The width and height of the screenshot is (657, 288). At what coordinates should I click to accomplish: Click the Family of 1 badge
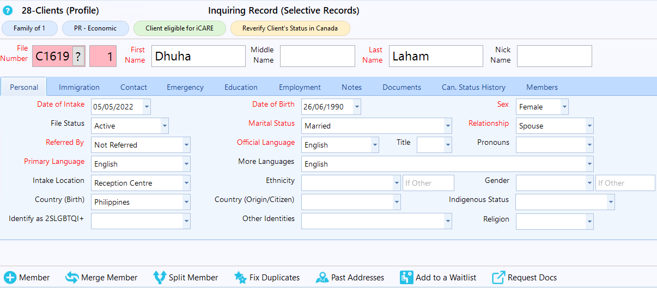[x=29, y=28]
